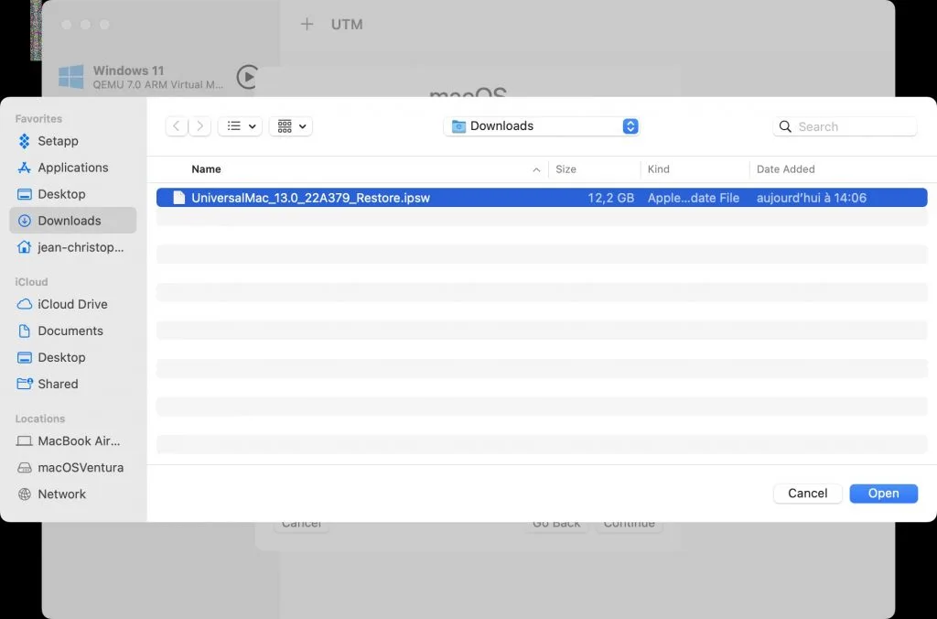Sort files by the Size column
This screenshot has width=937, height=619.
(565, 169)
